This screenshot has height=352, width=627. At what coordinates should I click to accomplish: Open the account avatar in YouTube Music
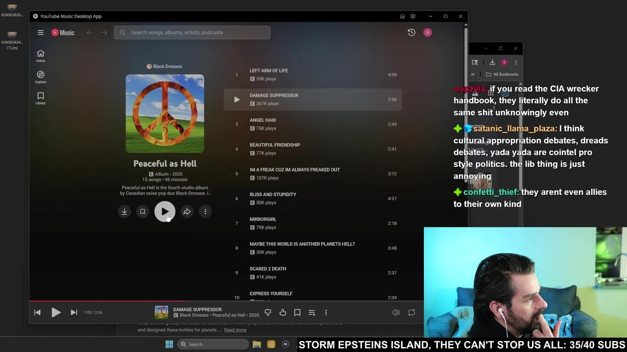pyautogui.click(x=428, y=32)
